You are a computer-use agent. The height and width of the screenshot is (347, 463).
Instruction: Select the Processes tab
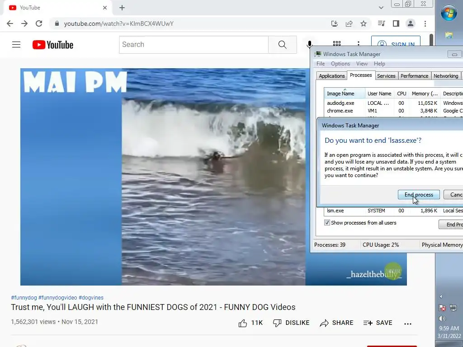[x=361, y=75]
